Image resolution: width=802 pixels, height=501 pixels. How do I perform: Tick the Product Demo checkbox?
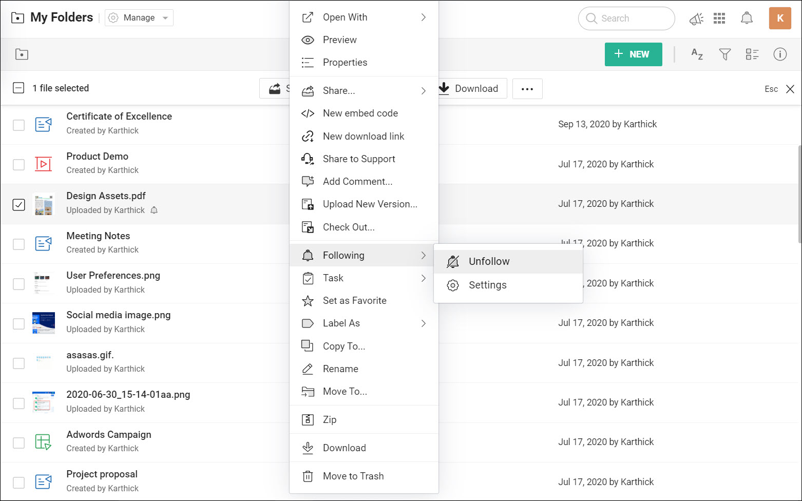pyautogui.click(x=18, y=164)
